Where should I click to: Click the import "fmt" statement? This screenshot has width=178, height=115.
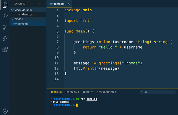[78, 21]
